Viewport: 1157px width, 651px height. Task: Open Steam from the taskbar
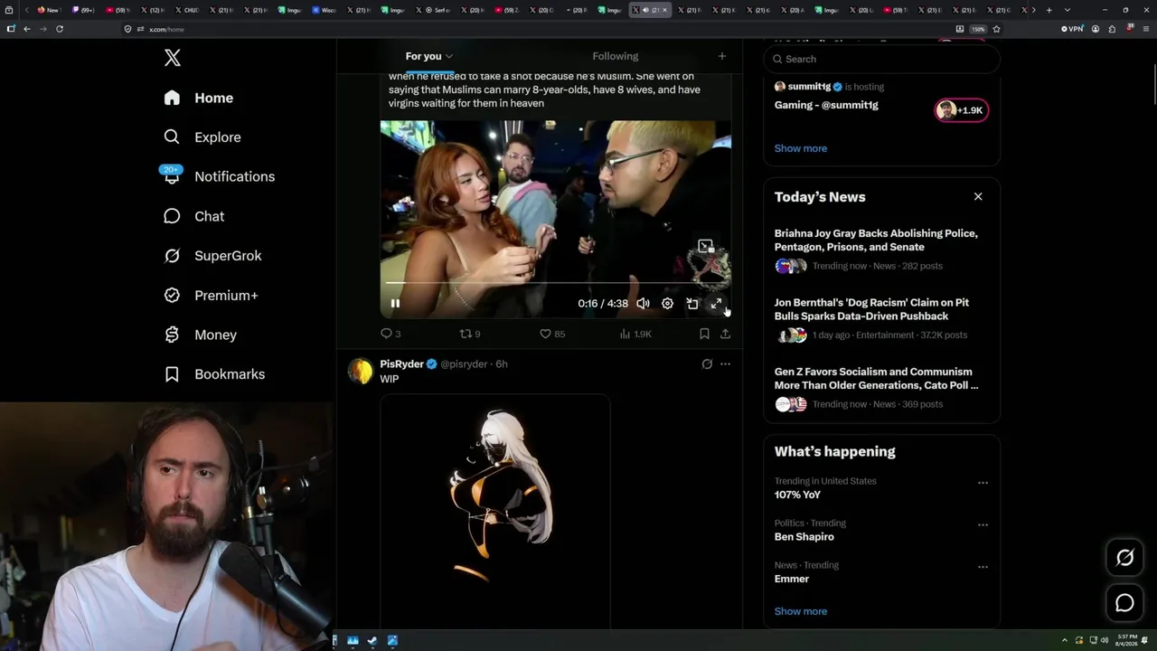(x=372, y=640)
